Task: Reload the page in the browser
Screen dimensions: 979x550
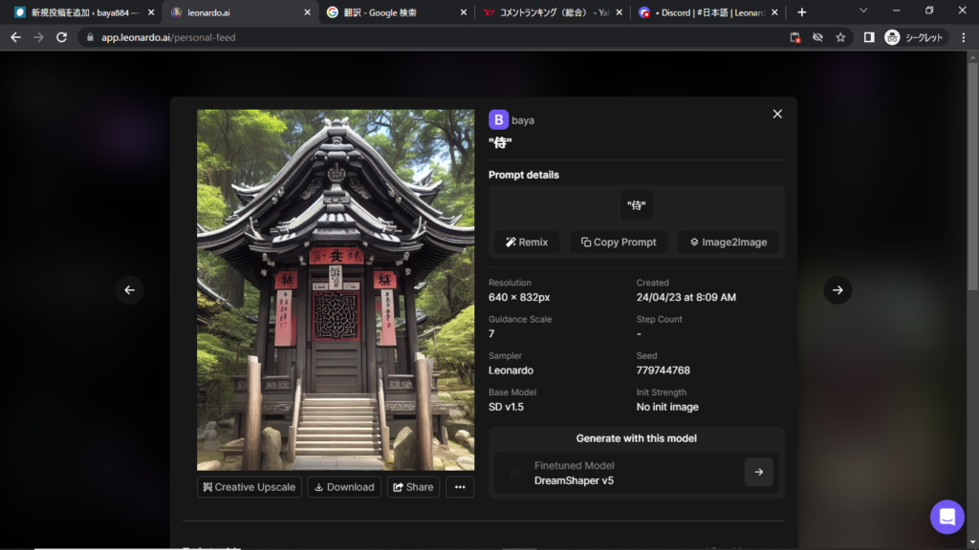Action: pyautogui.click(x=62, y=37)
